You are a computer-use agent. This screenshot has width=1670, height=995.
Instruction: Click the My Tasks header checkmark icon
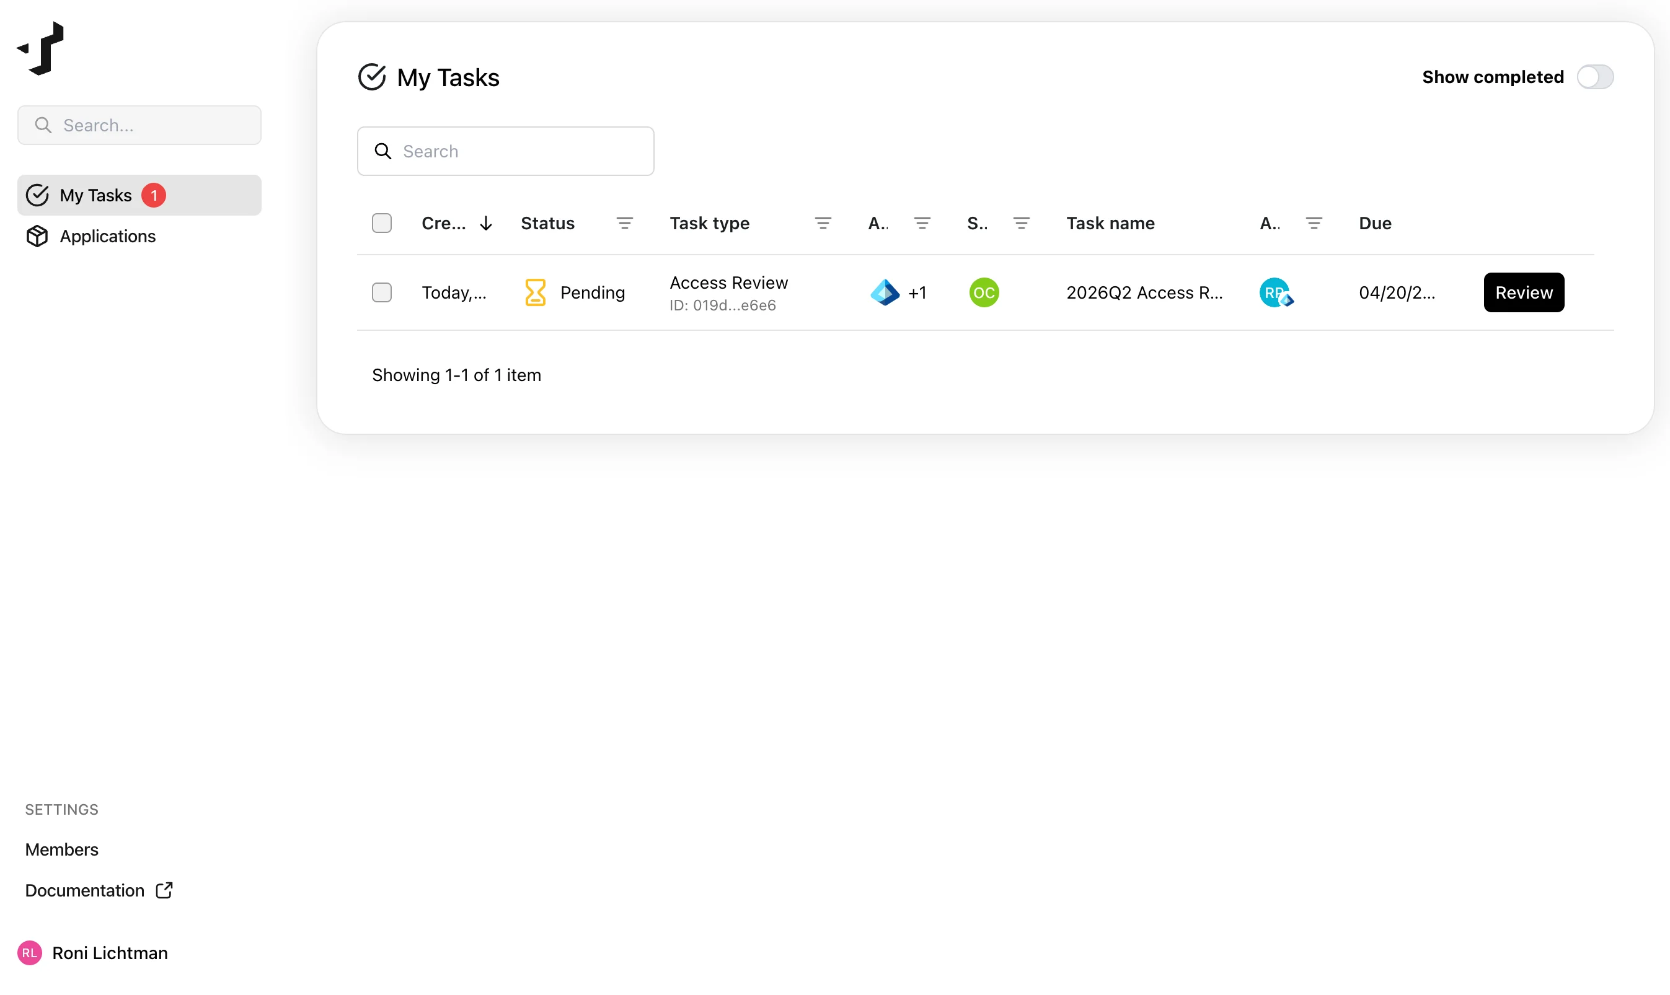pyautogui.click(x=371, y=77)
